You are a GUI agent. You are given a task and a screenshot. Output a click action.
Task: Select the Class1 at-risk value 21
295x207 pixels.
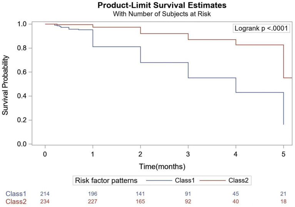click(283, 194)
